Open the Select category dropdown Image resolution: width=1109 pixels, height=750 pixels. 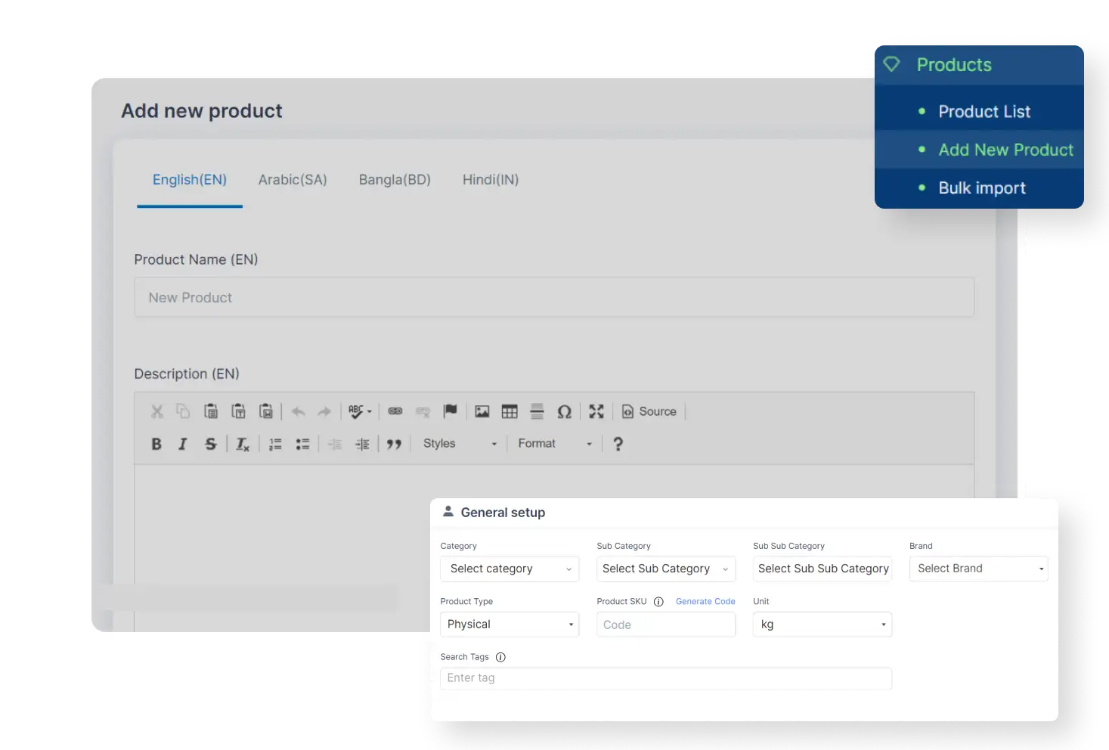[509, 569]
